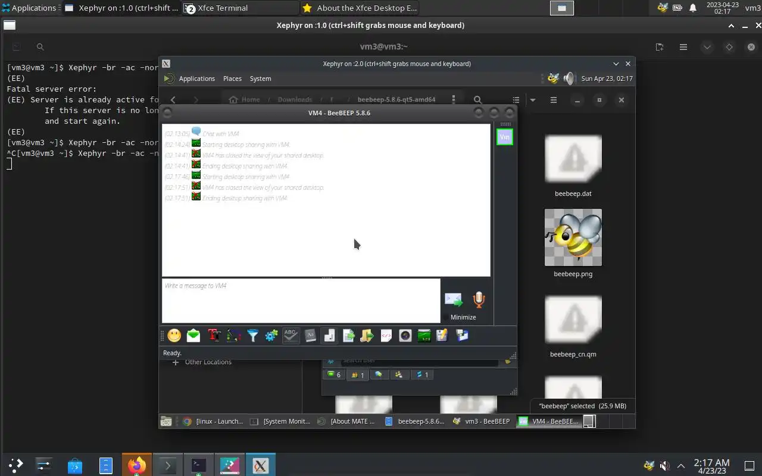The image size is (762, 476).
Task: Show desktop icon in MATE bottom panel
Action: tap(166, 421)
